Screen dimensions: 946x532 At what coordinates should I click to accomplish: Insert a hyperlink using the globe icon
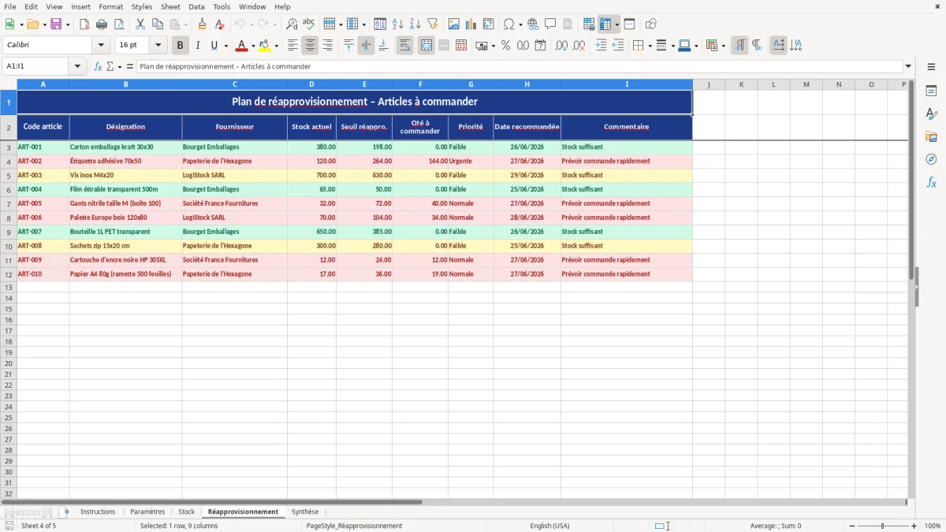click(533, 24)
